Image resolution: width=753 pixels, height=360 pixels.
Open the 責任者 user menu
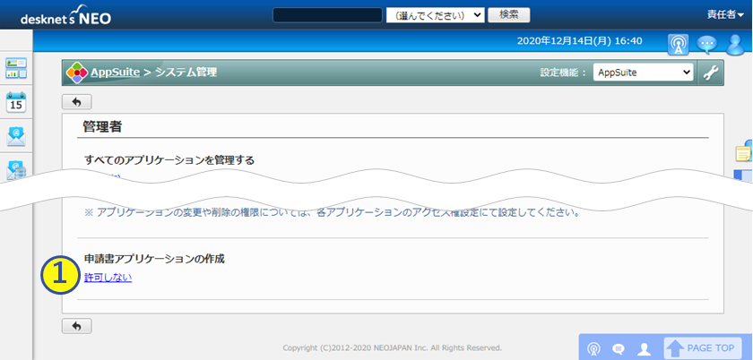click(x=723, y=15)
